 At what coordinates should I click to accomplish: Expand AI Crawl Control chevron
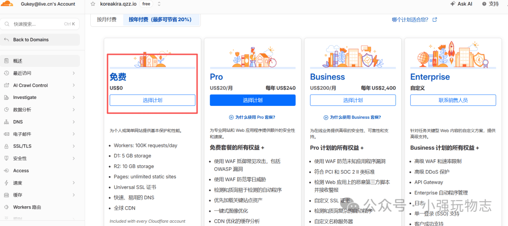pos(73,85)
